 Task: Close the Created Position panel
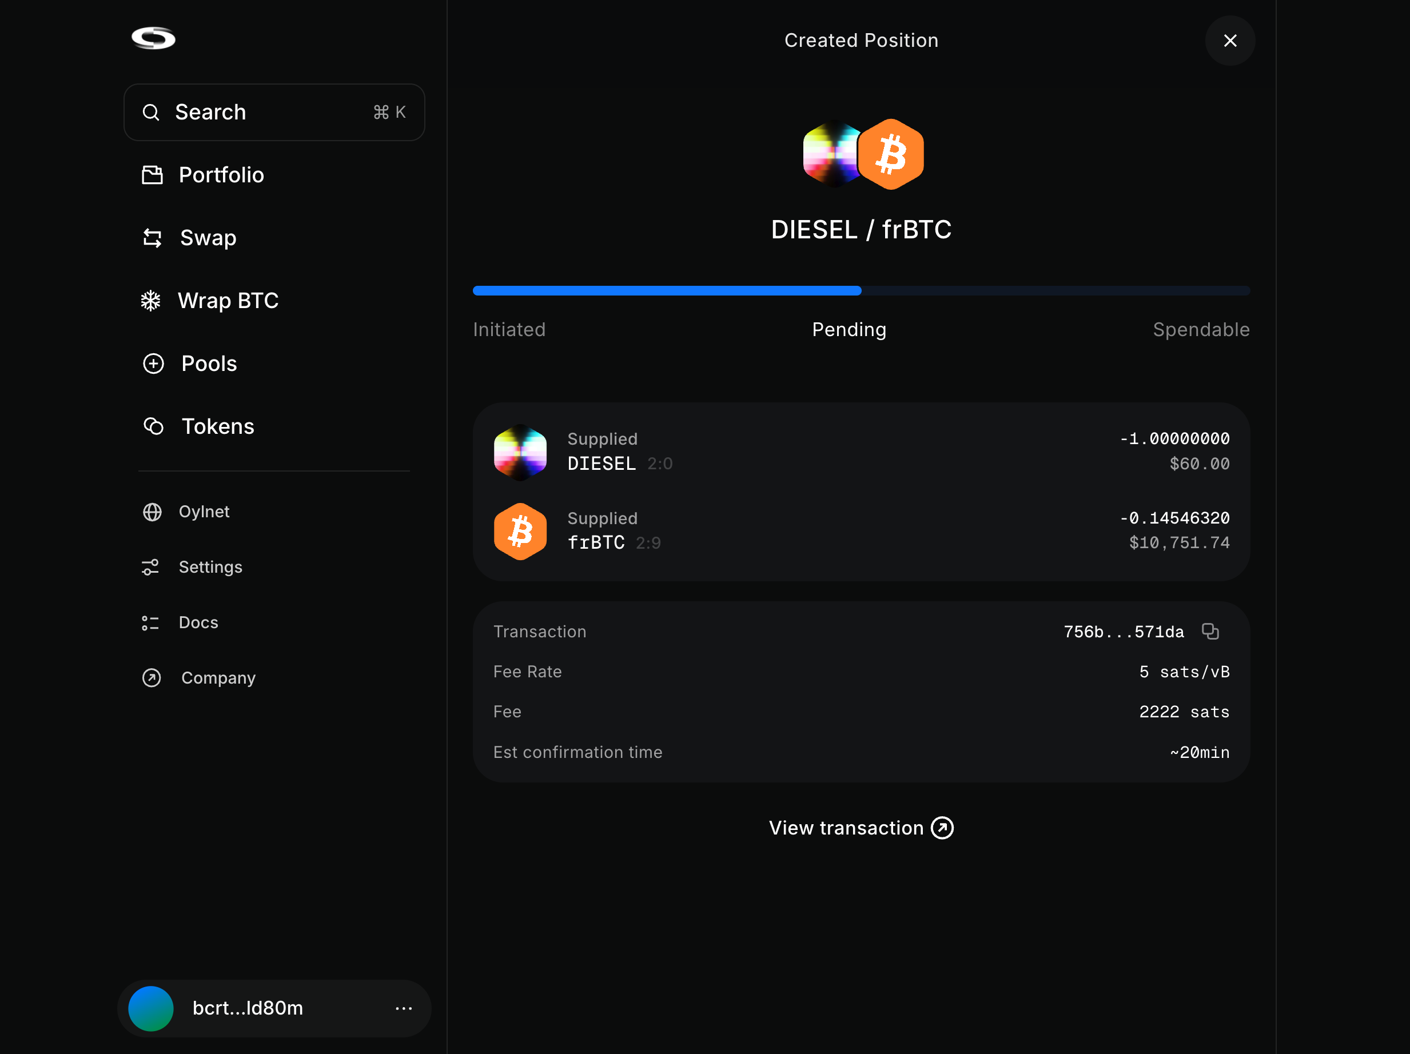(x=1230, y=40)
